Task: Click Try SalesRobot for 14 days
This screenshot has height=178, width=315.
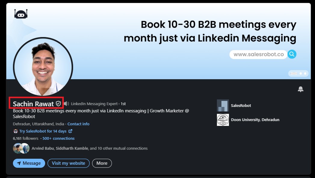Action: coord(44,131)
